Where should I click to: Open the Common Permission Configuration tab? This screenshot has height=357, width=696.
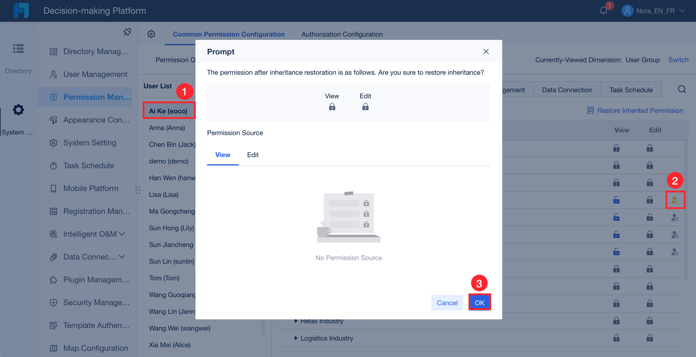click(x=229, y=34)
